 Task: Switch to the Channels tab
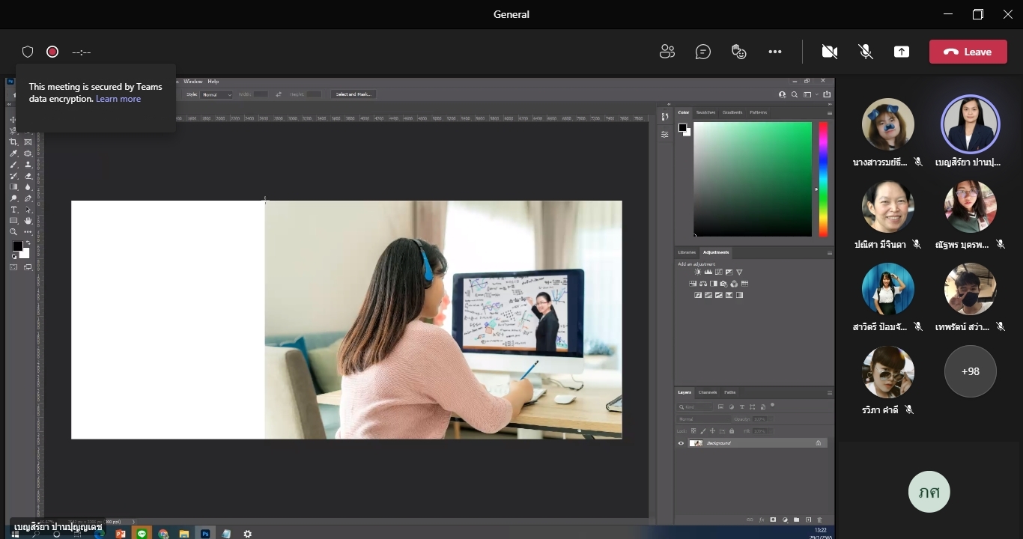pos(708,392)
